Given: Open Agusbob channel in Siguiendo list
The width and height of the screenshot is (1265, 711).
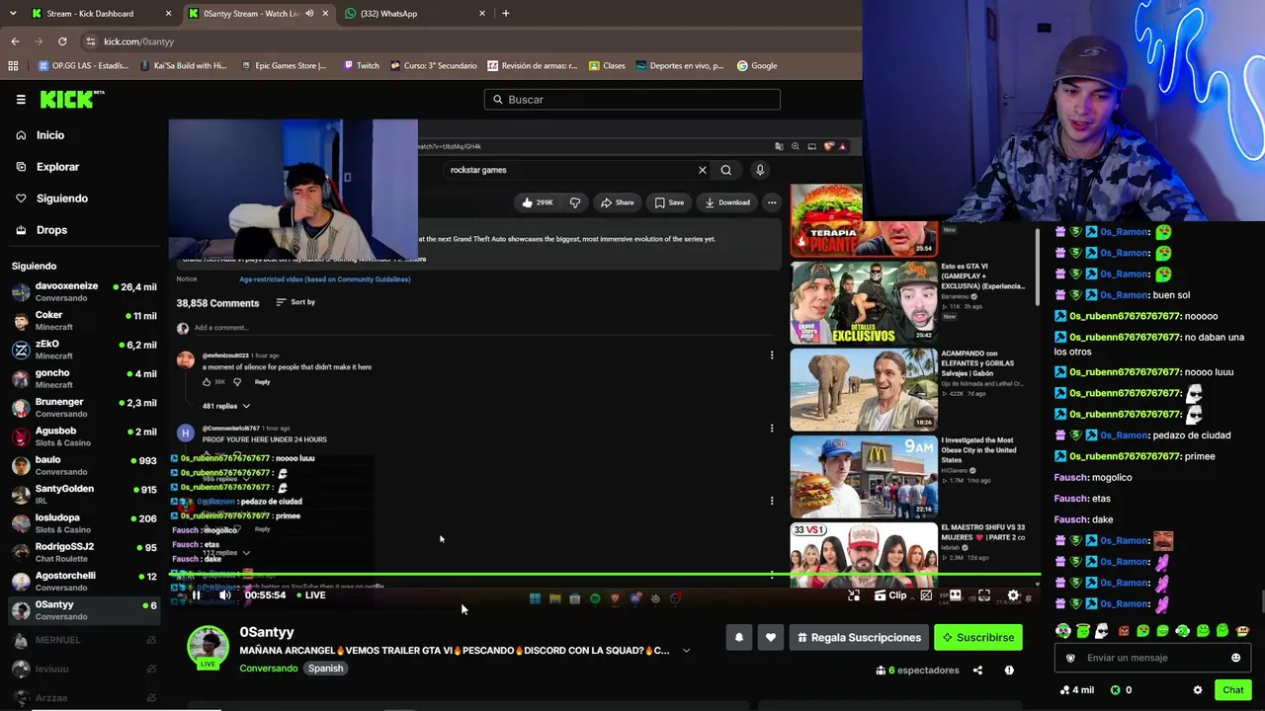Looking at the screenshot, I should (84, 435).
